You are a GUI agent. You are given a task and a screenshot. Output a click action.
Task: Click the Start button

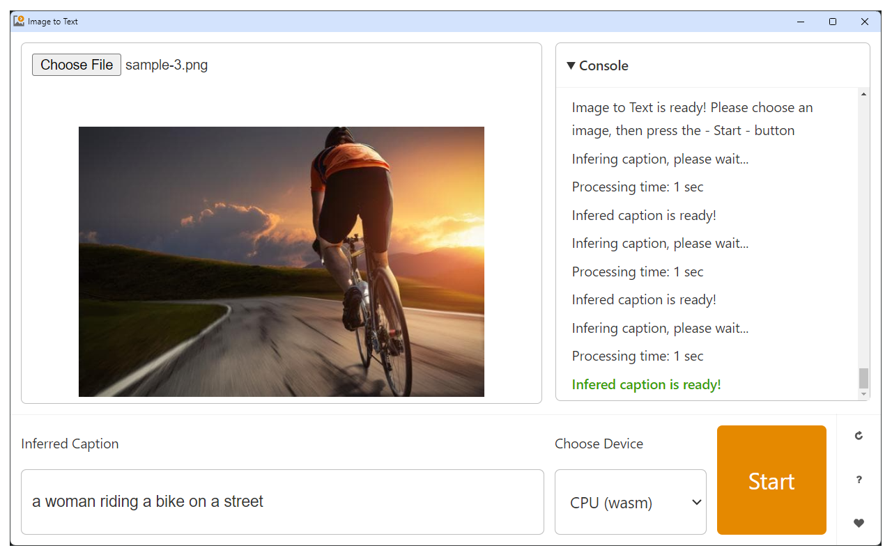point(771,480)
